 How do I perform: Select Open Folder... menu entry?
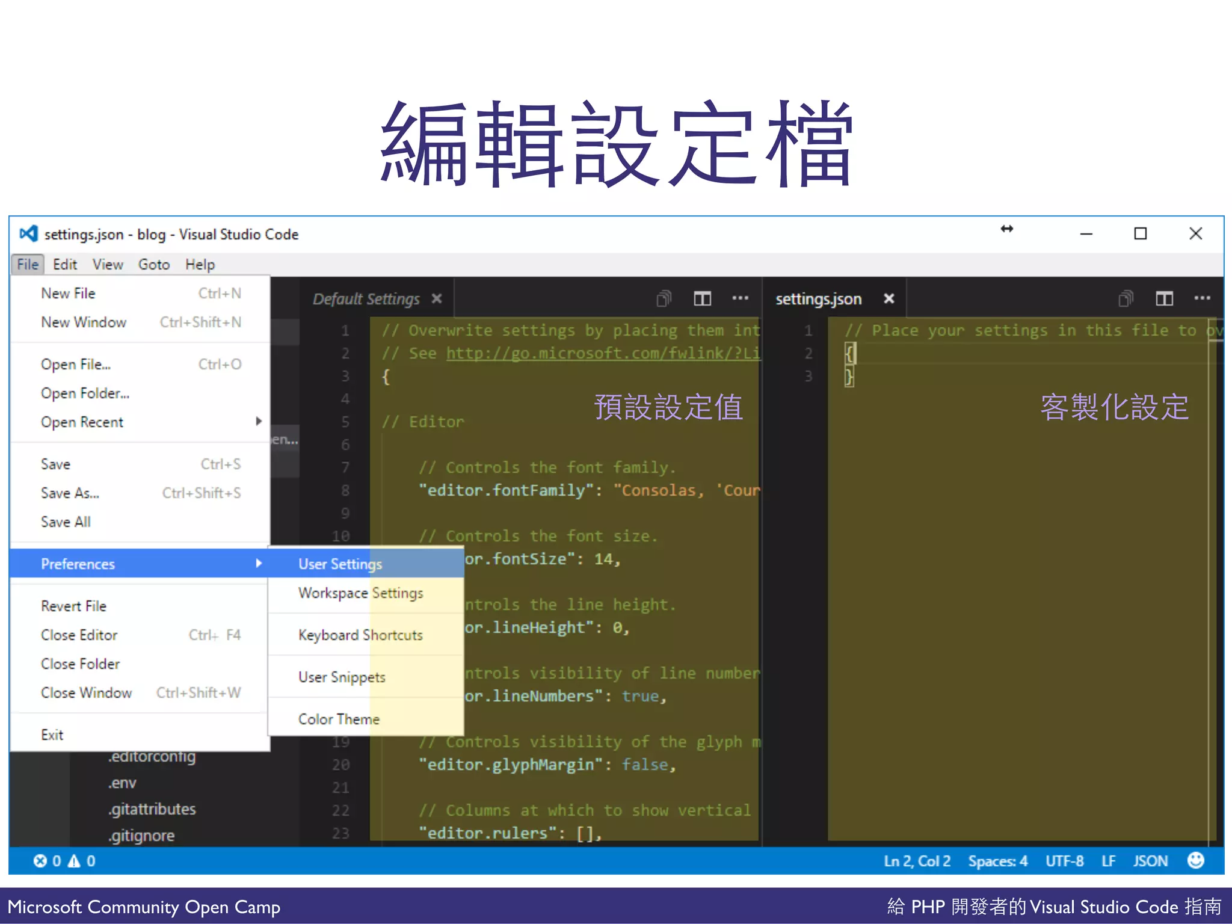point(140,393)
